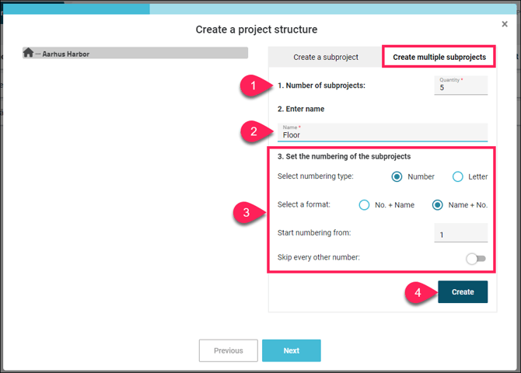Click the Previous button
Viewport: 521px width, 373px height.
(228, 350)
